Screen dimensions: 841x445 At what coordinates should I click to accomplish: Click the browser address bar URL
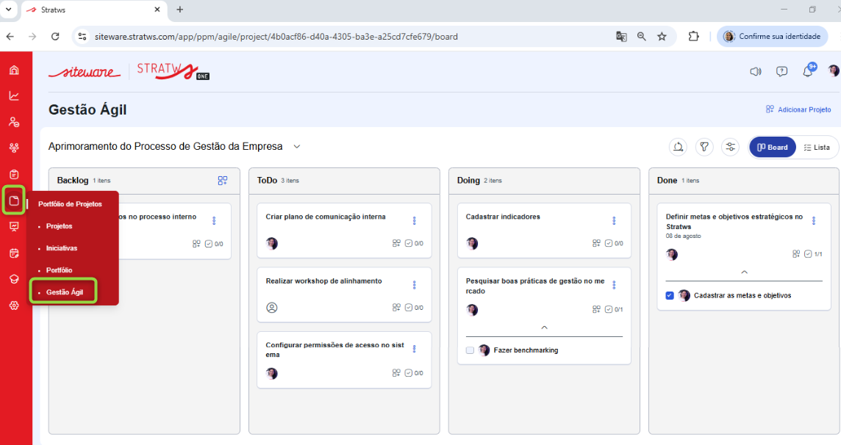[276, 36]
